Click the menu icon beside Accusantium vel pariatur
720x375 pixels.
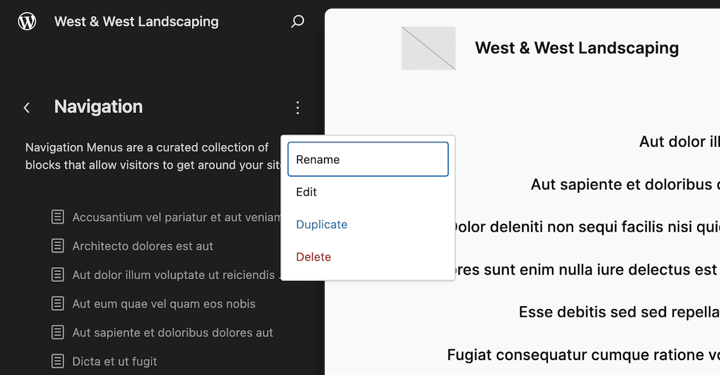[58, 217]
